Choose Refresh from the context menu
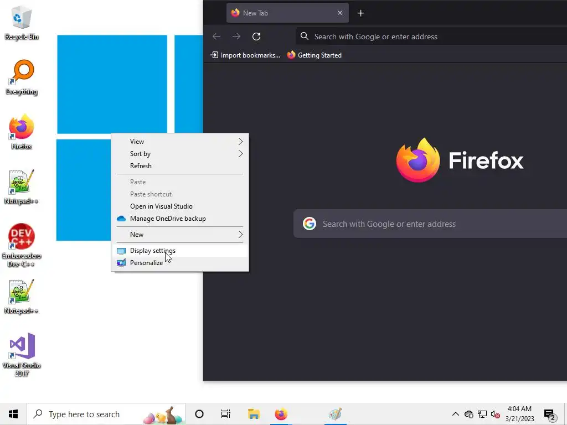Viewport: 567px width, 425px height. click(180, 166)
